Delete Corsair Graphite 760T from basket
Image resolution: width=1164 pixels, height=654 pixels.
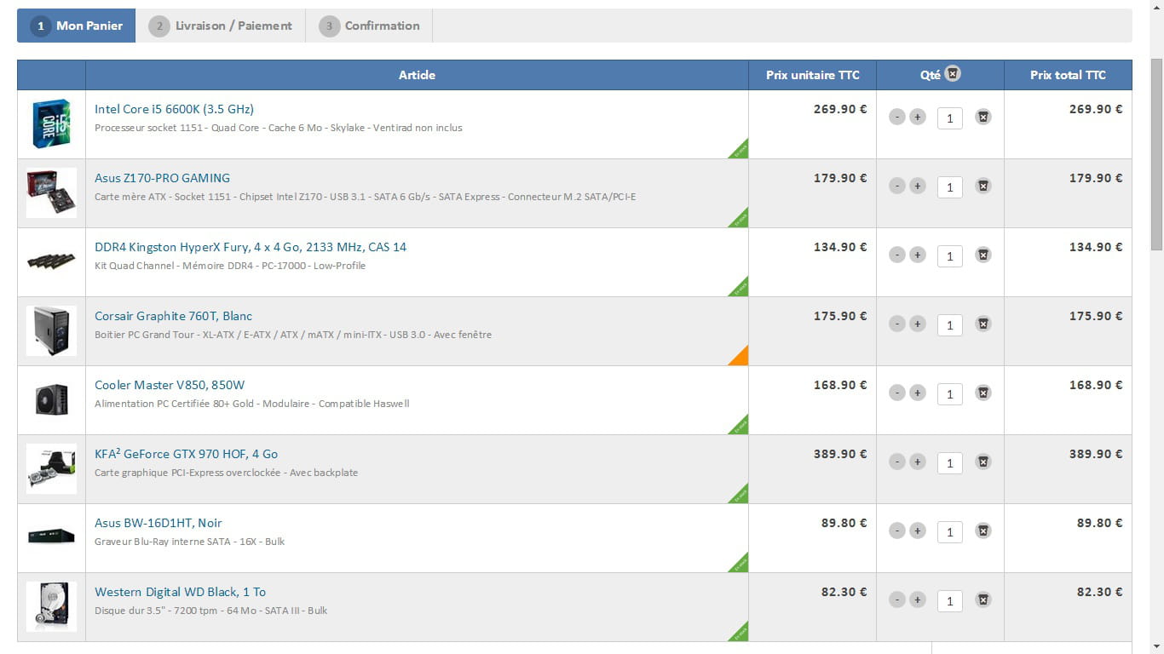pos(982,324)
